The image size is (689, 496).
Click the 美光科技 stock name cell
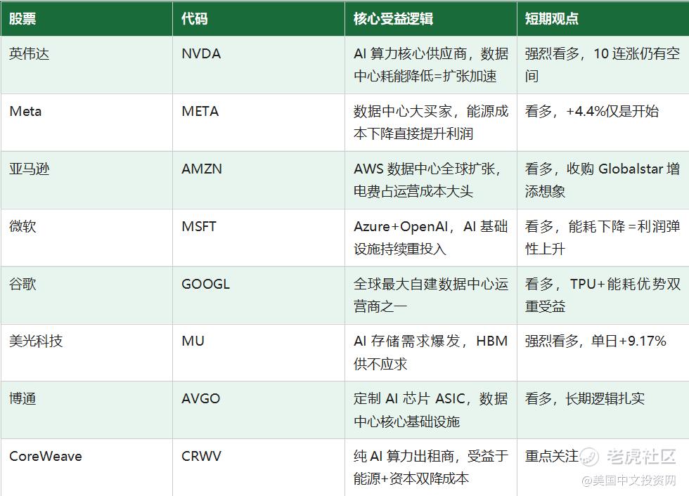pos(86,353)
